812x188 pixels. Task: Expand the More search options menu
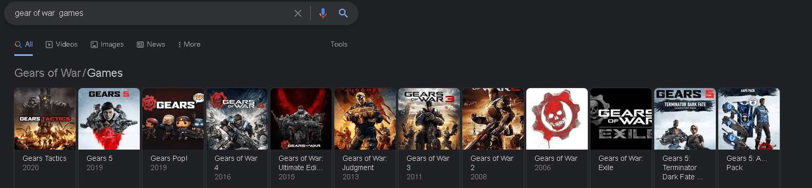pos(189,45)
